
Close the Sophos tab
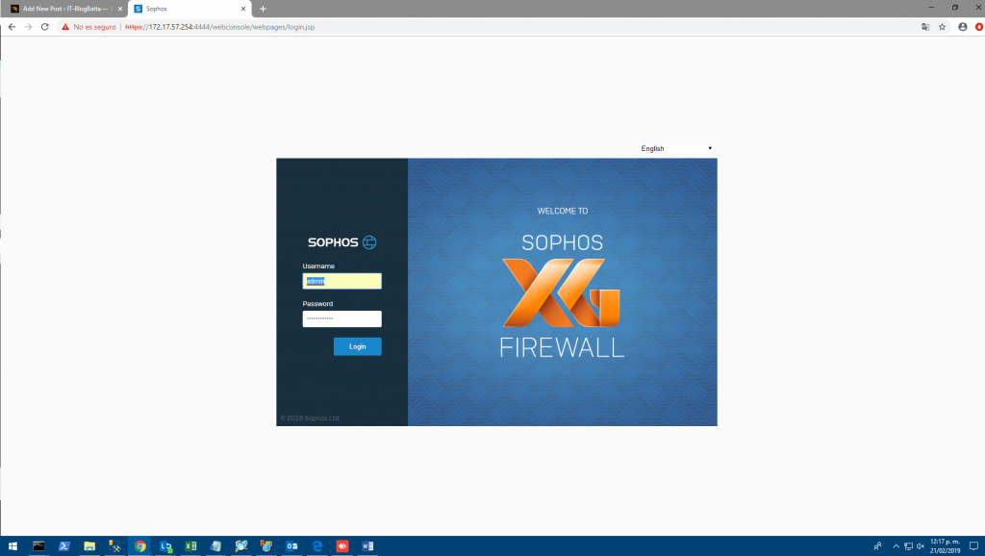tap(243, 9)
